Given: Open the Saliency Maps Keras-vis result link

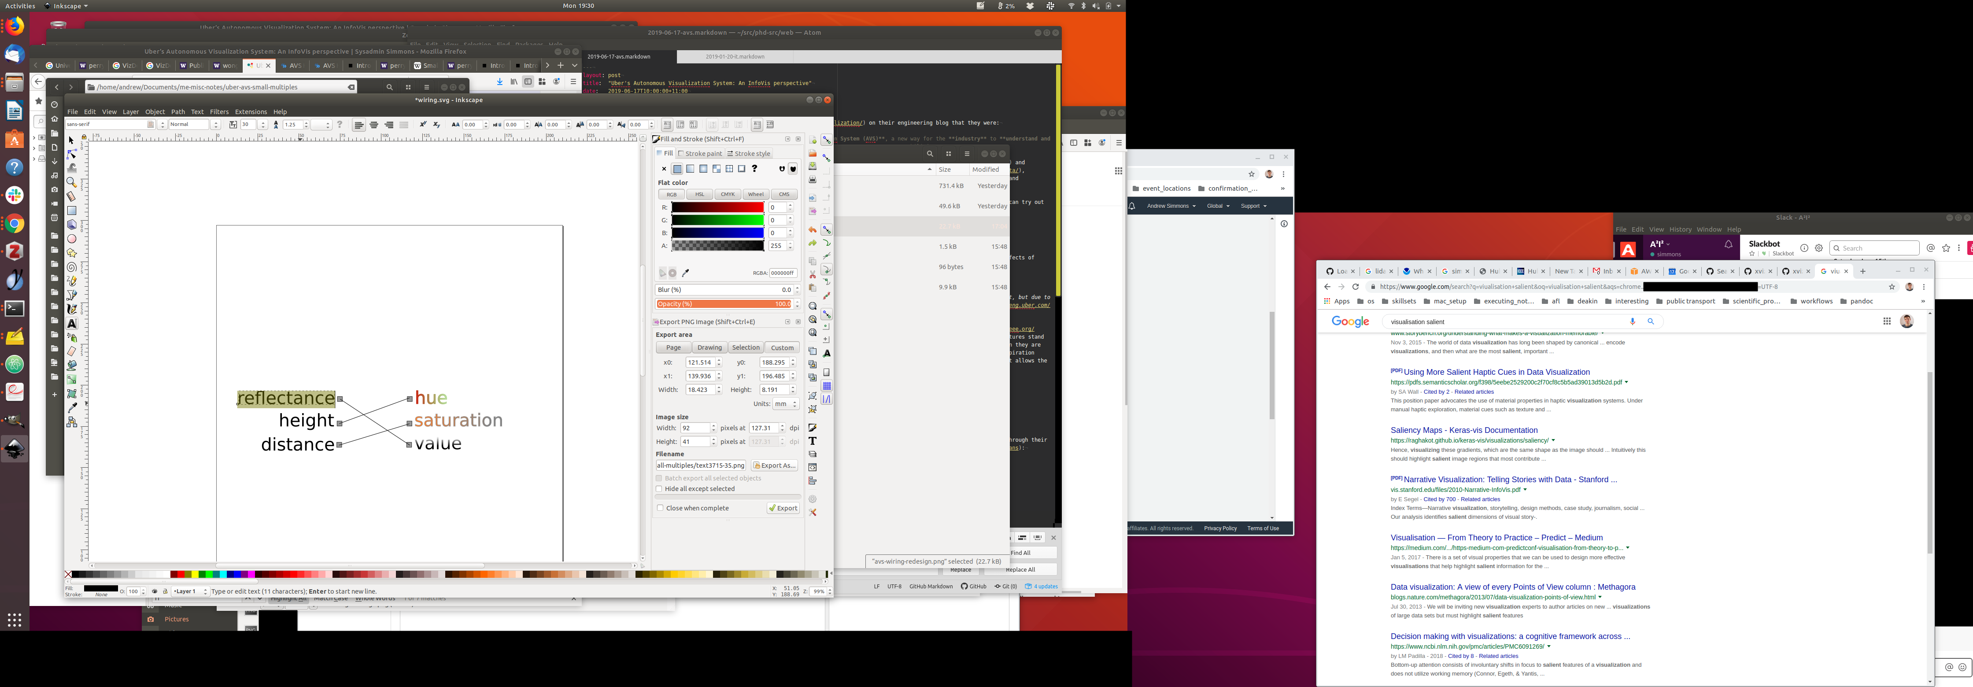Looking at the screenshot, I should tap(1463, 430).
